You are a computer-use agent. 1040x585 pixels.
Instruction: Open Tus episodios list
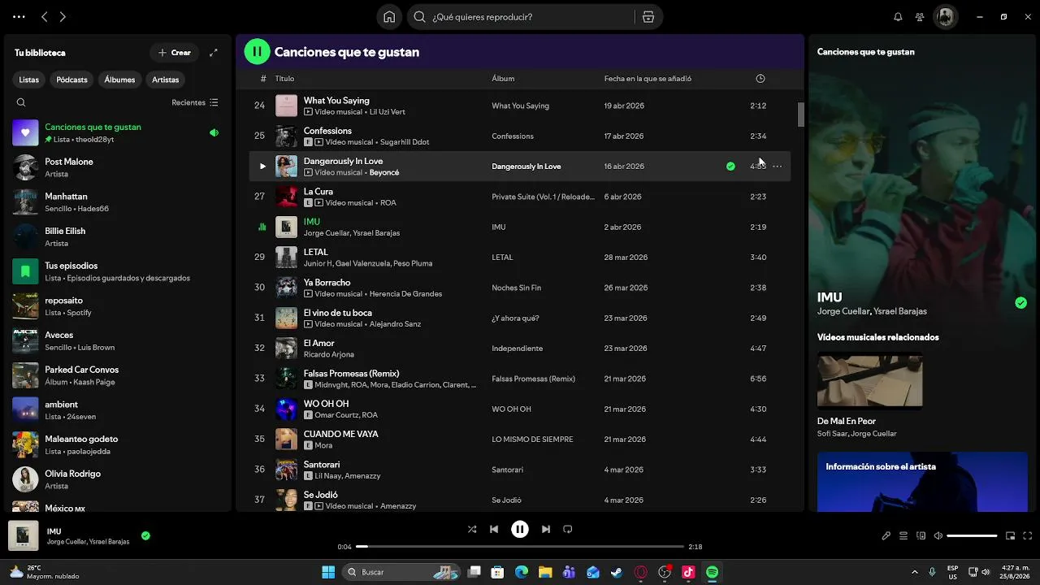point(117,271)
